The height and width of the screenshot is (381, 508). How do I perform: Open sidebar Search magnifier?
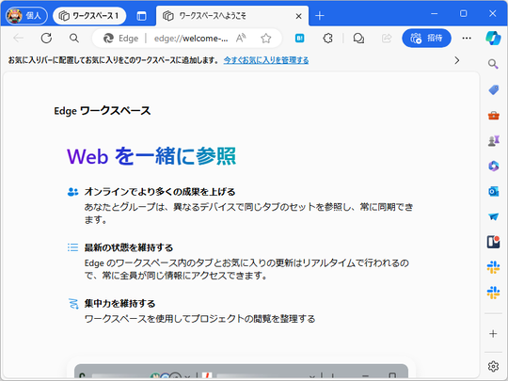click(x=493, y=64)
